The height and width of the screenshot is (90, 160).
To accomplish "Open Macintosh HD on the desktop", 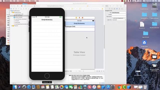I will coord(154,6).
